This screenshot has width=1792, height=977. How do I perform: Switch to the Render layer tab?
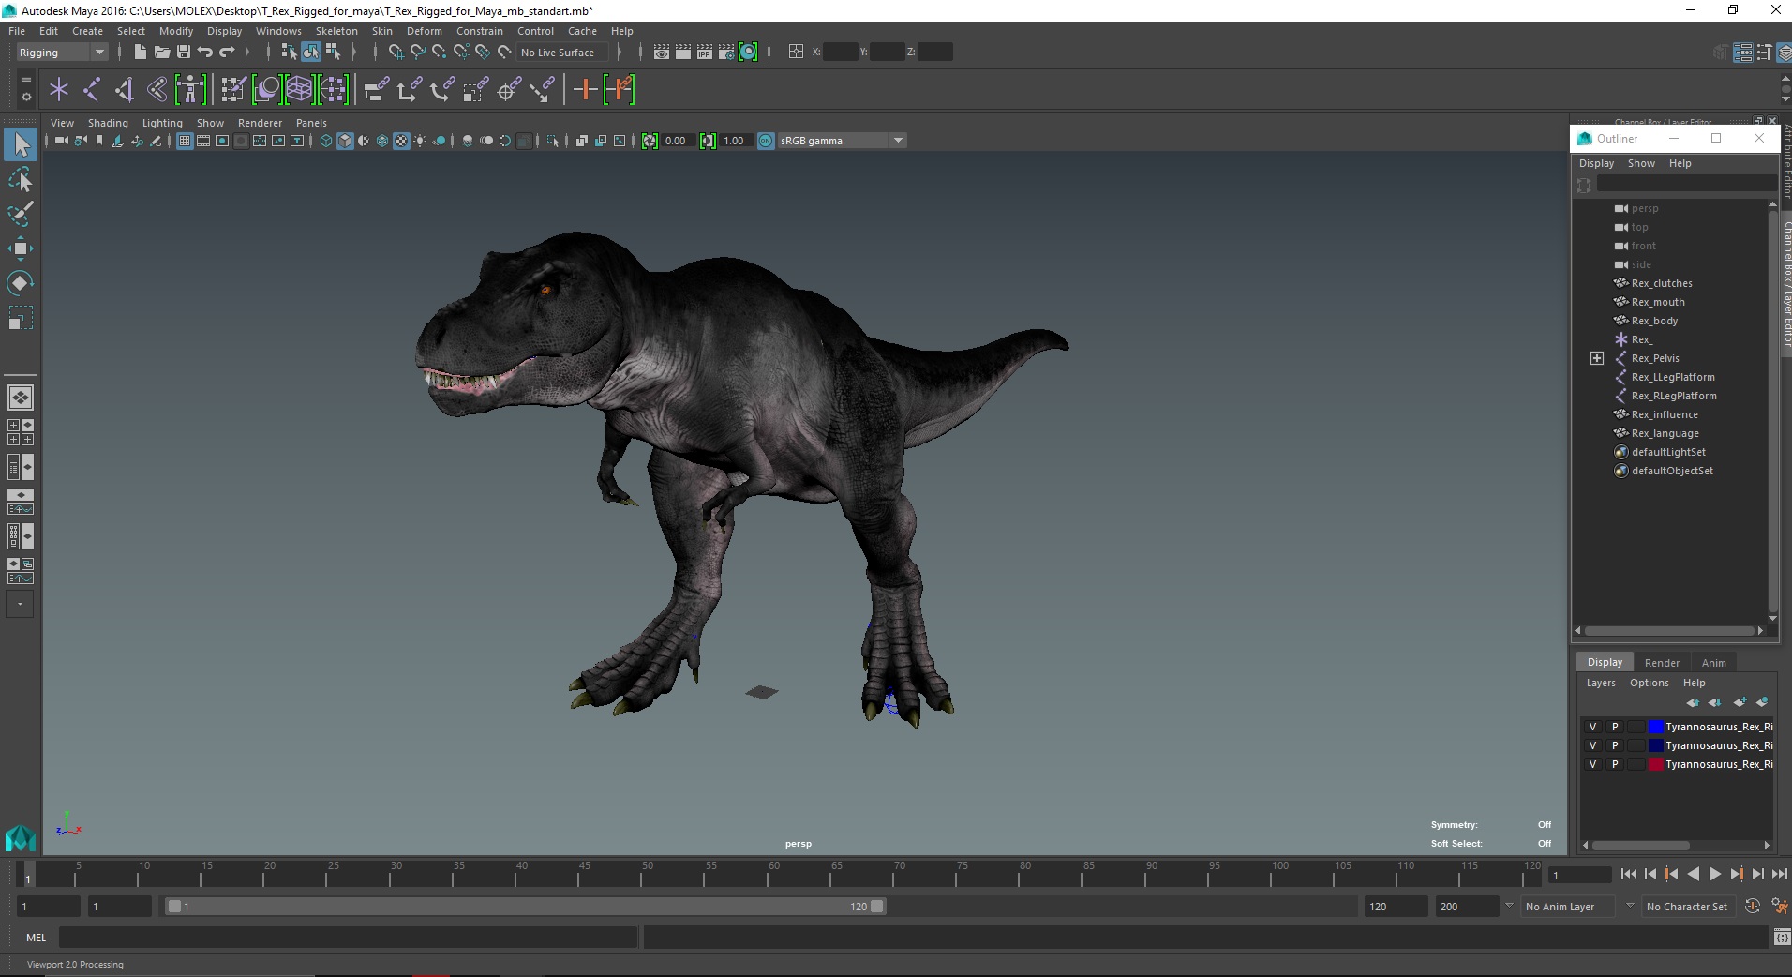(x=1662, y=662)
